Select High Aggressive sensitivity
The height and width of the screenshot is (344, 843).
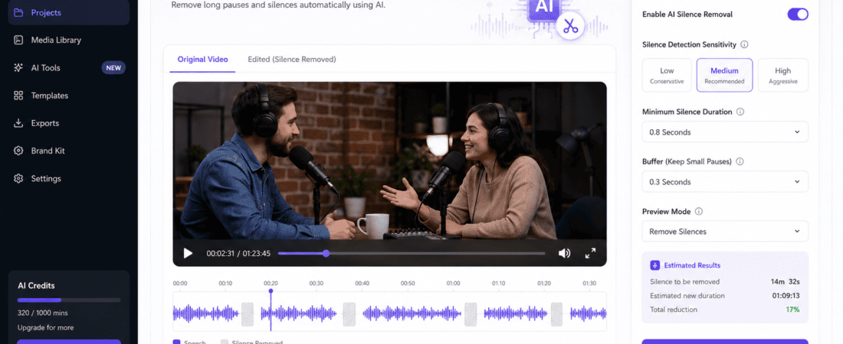pyautogui.click(x=782, y=75)
